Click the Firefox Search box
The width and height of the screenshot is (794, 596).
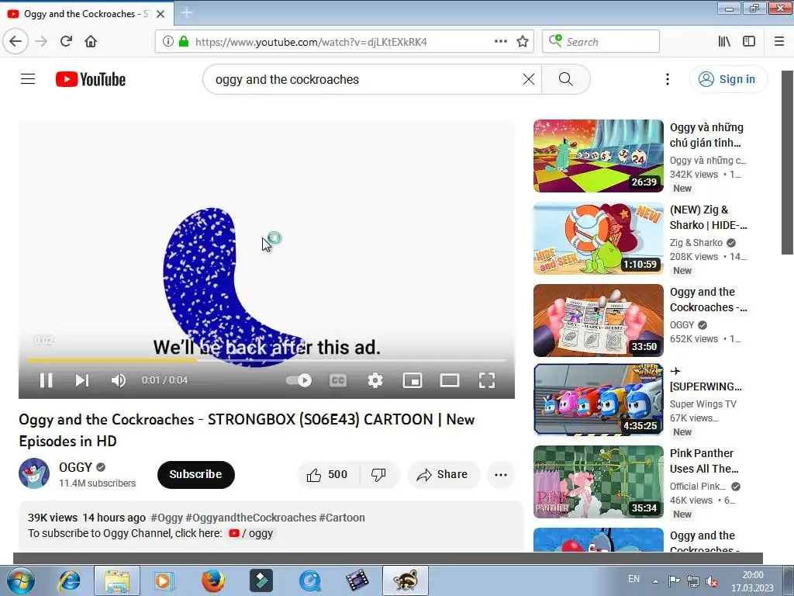click(x=601, y=42)
